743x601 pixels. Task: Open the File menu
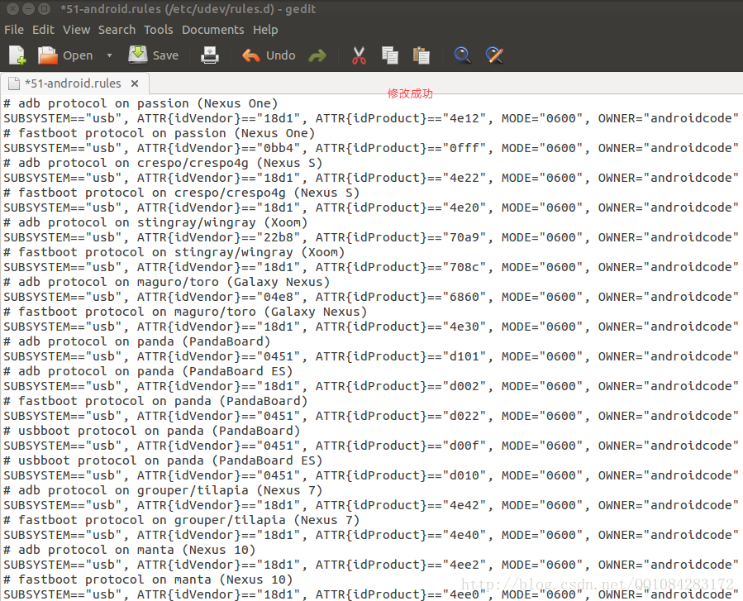(x=14, y=30)
